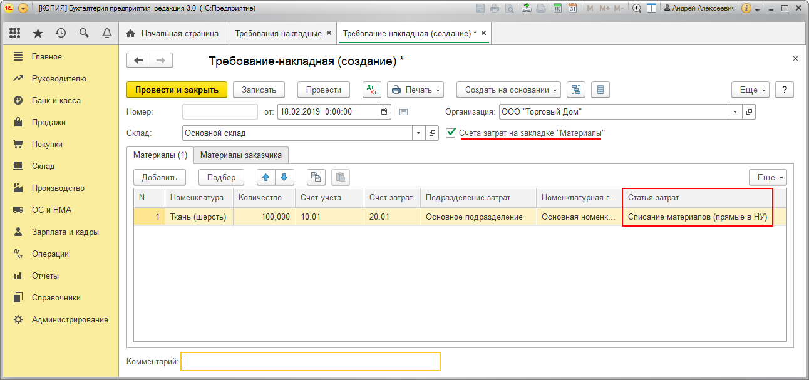809x380 pixels.
Task: Open notifications bell icon
Action: [x=107, y=33]
